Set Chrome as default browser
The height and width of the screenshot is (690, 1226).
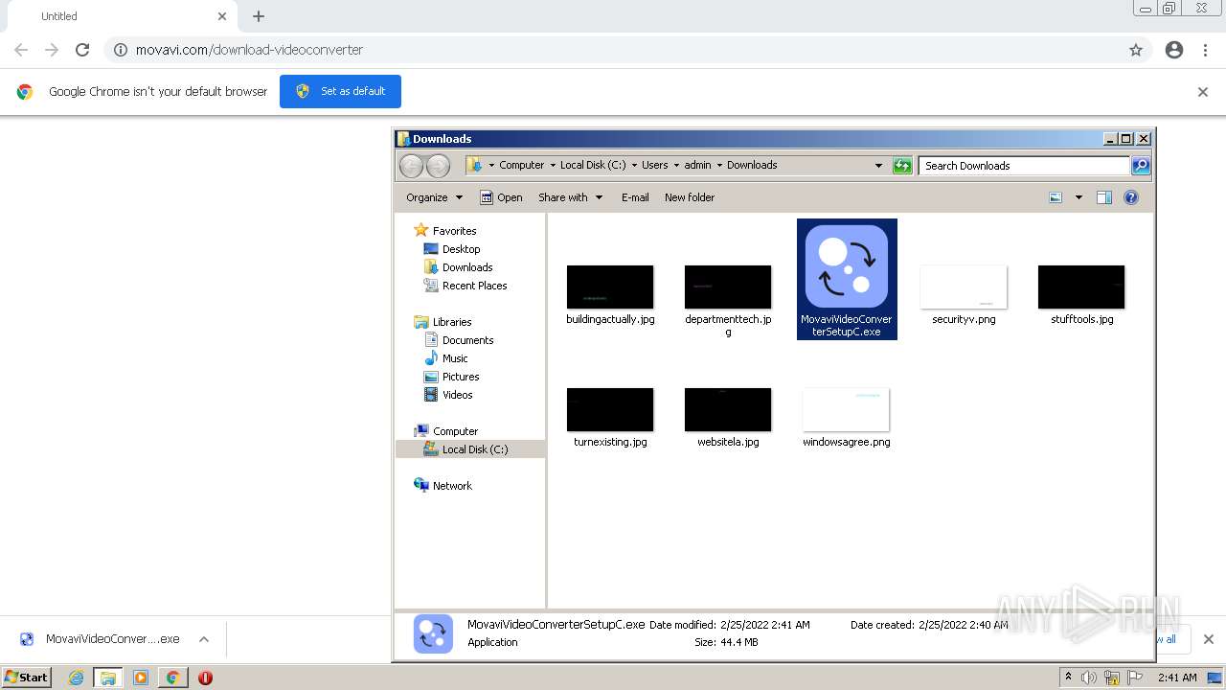(x=340, y=91)
